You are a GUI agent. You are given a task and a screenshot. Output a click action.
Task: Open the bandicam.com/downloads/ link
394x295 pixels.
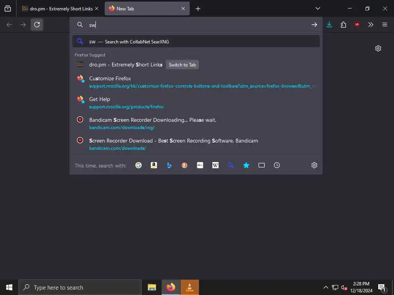pyautogui.click(x=118, y=148)
